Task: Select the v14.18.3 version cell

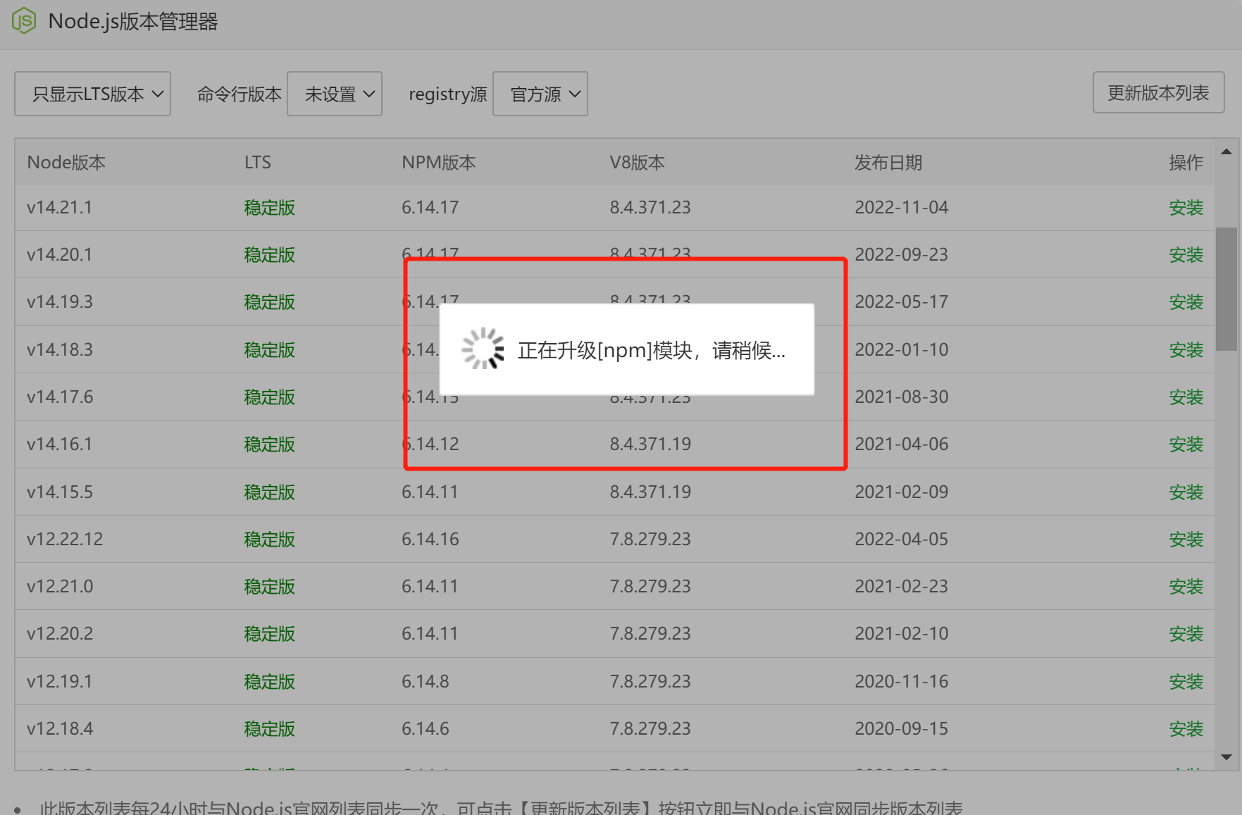Action: (x=60, y=350)
